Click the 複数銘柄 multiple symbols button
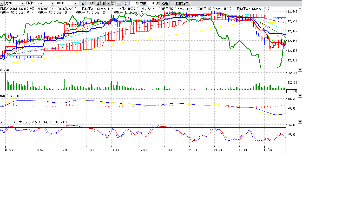The height and width of the screenshot is (200, 355). tap(182, 3)
